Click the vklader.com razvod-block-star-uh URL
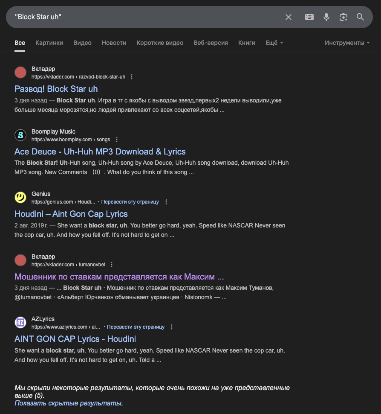Image resolution: width=381 pixels, height=414 pixels. coord(78,77)
